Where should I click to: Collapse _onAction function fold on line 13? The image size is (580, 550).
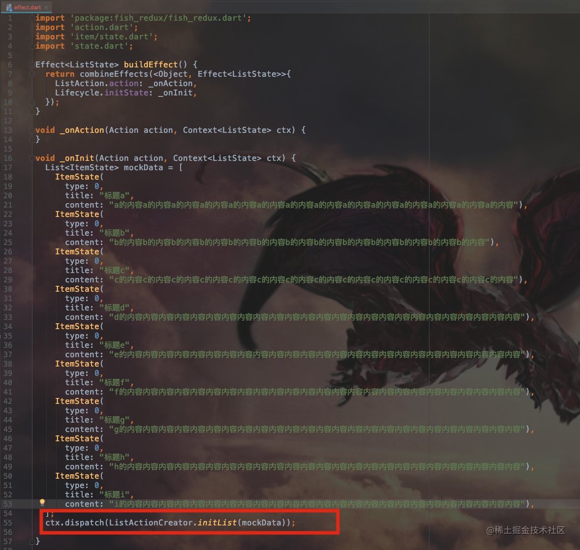point(32,130)
